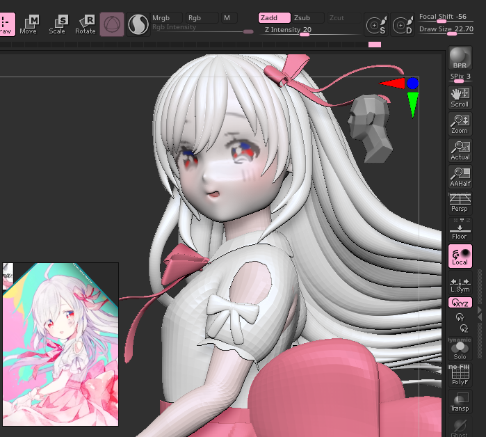The height and width of the screenshot is (437, 486).
Task: Select the Move mode button
Action: (x=29, y=24)
